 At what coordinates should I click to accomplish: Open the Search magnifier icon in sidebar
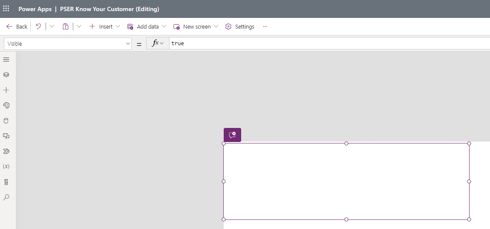6,197
